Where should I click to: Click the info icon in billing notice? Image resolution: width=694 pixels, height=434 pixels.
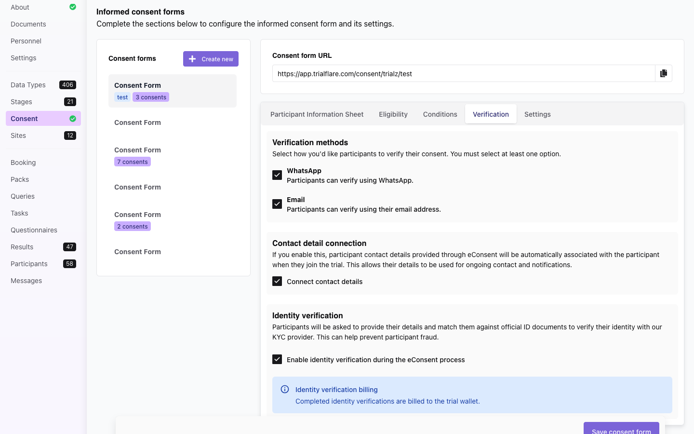(x=285, y=389)
